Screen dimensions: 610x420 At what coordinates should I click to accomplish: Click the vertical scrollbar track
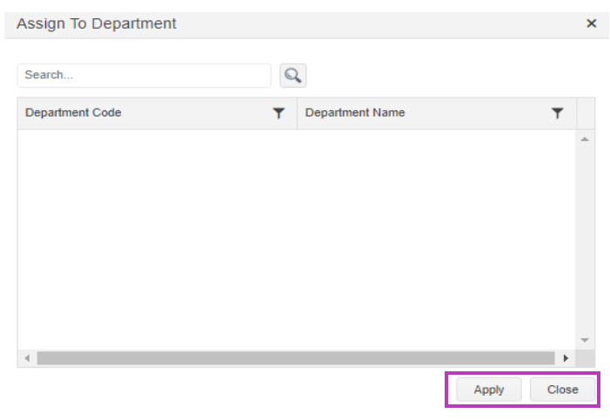[x=585, y=239]
